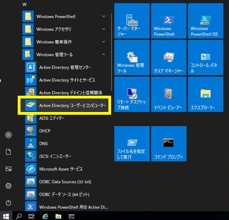Screen dimensions: 229x220
Task: Collapse the Windows 管理ツール folder chevron
Action: (x=104, y=54)
